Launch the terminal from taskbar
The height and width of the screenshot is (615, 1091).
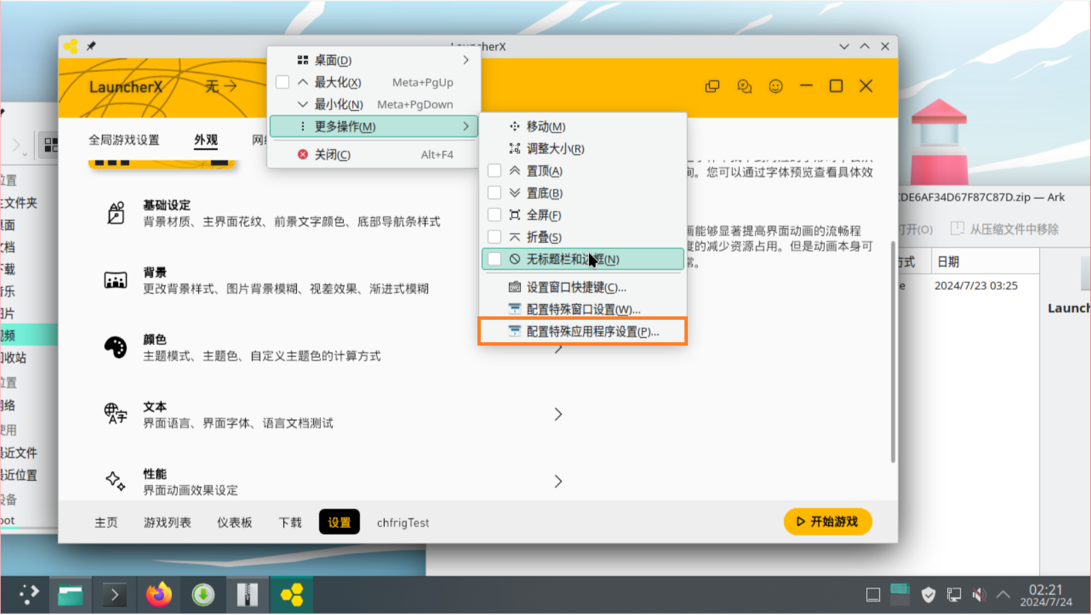coord(114,595)
